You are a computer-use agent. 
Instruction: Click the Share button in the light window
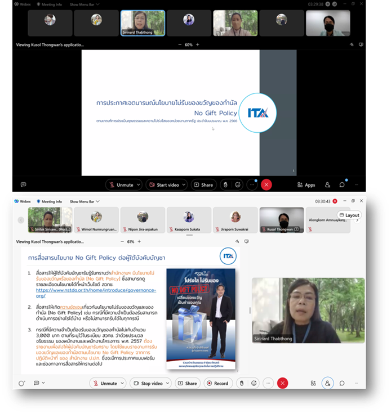(187, 383)
